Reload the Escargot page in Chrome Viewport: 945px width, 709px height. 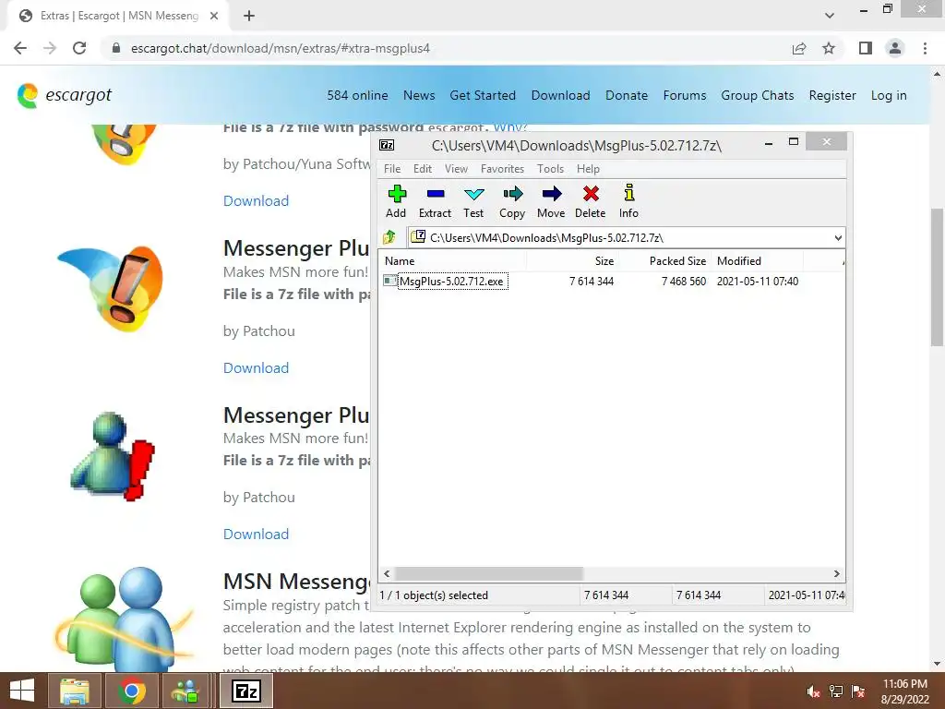pyautogui.click(x=79, y=48)
